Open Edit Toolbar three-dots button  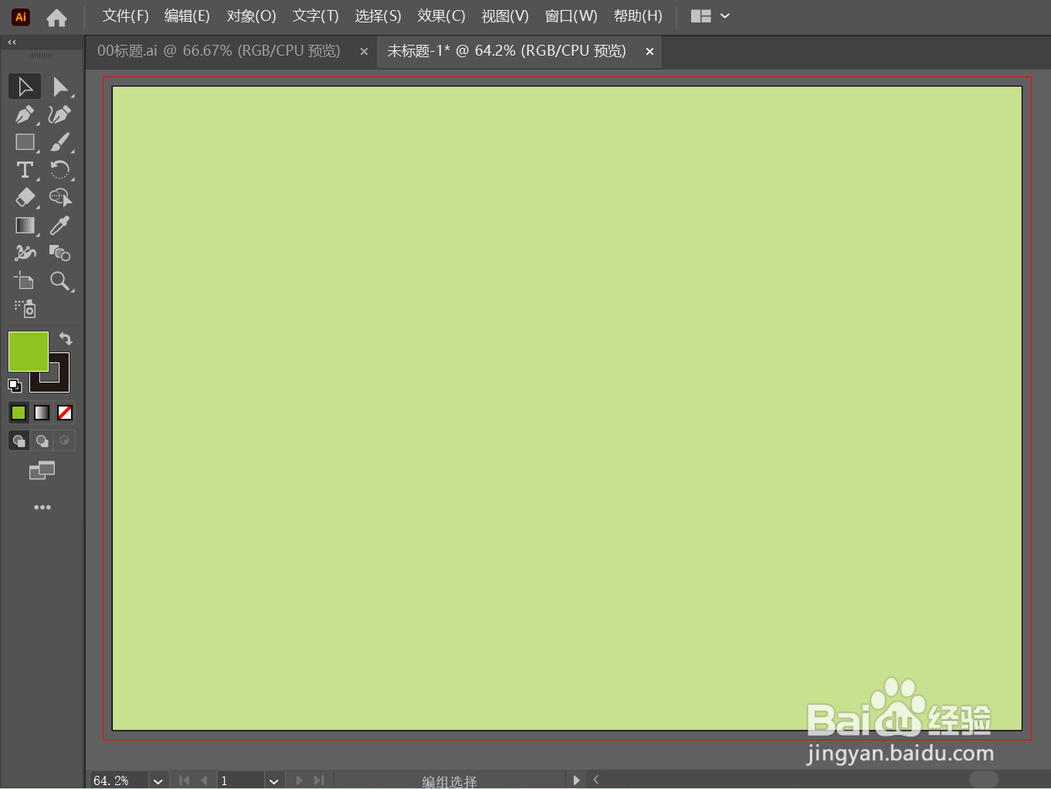click(x=42, y=508)
